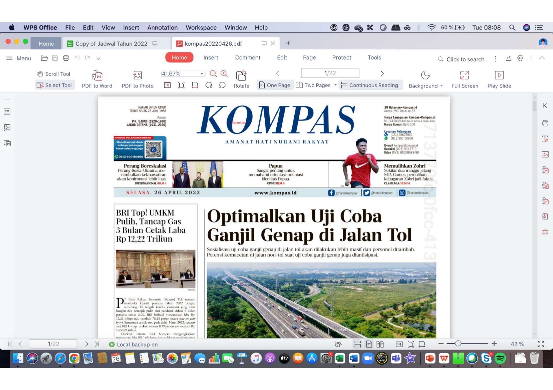The width and height of the screenshot is (553, 390).
Task: Enter Full Screen mode
Action: pyautogui.click(x=464, y=80)
